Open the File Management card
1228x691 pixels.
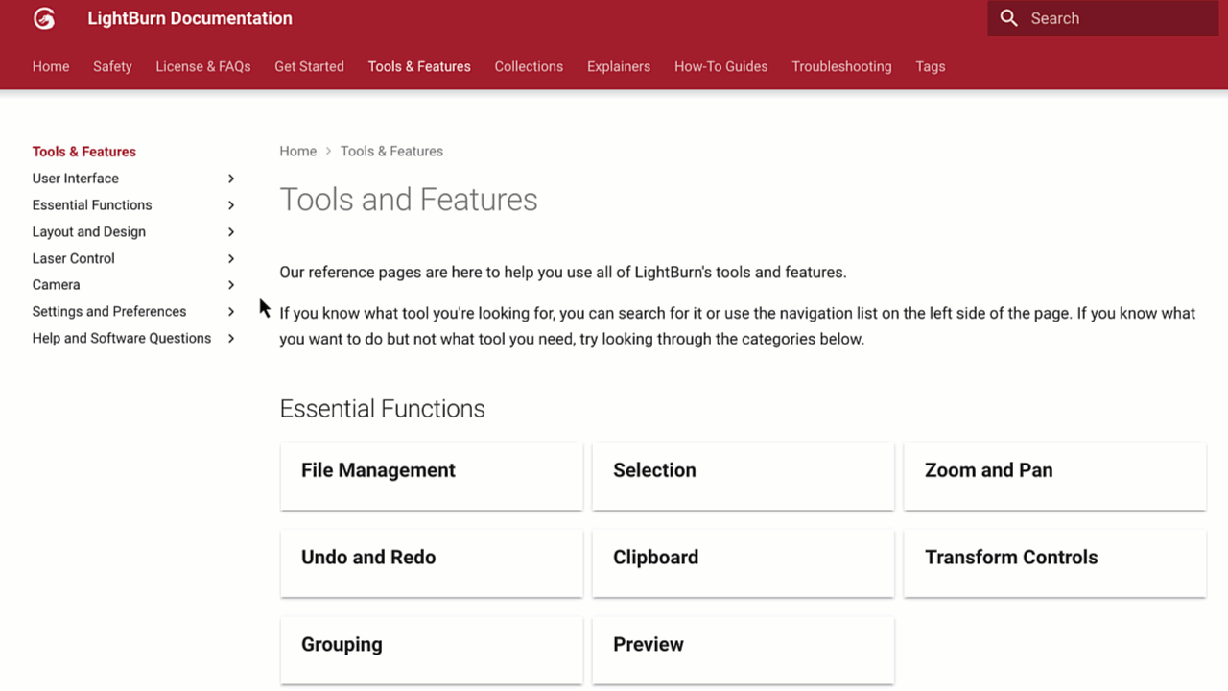431,475
